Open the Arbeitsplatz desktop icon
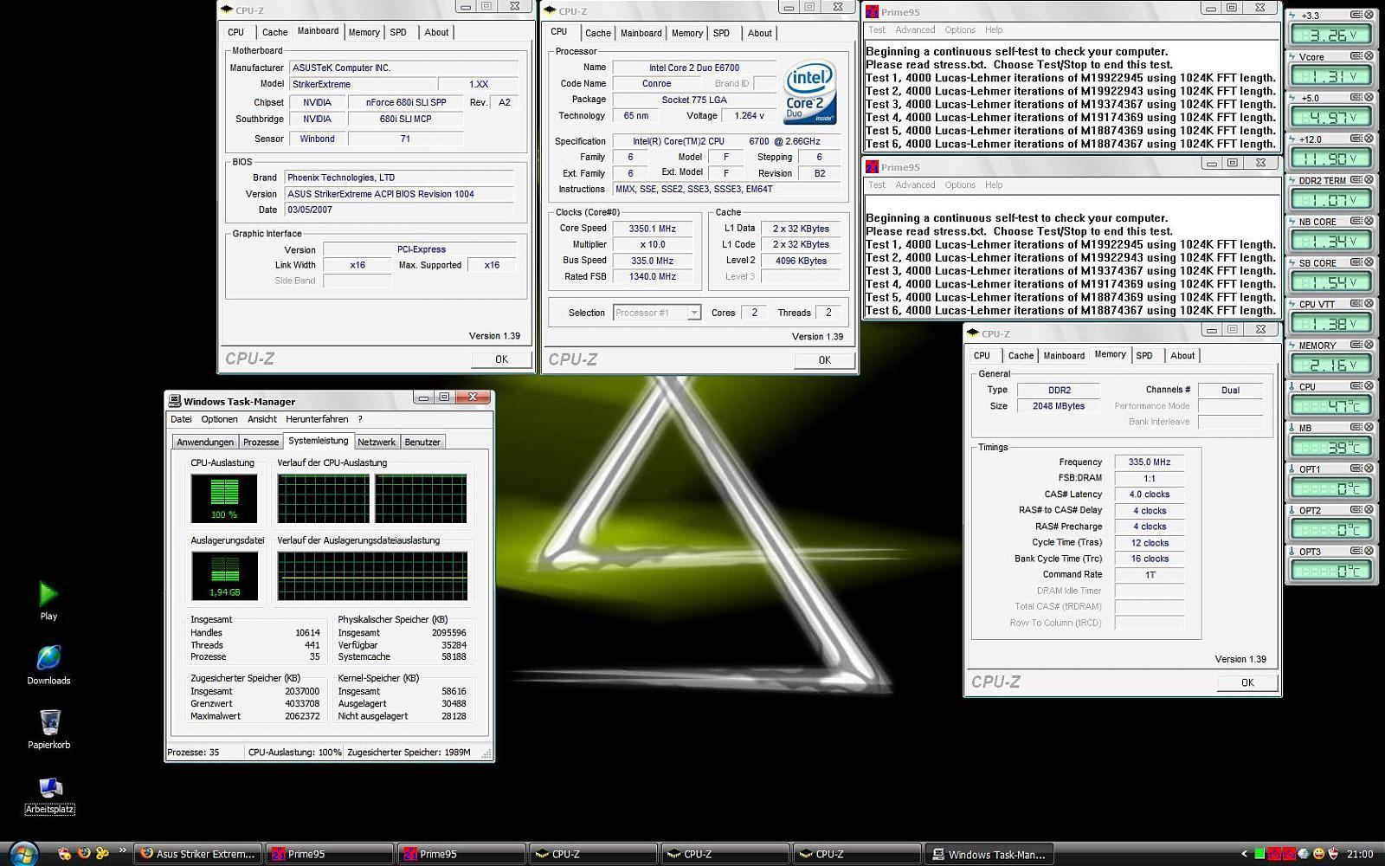 pos(49,795)
